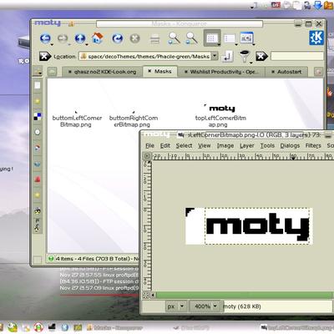
Task: Go up one directory with Up arrow
Action: point(80,38)
